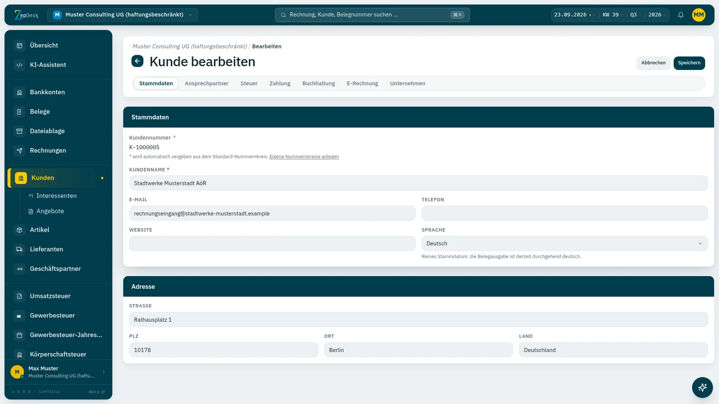Open Gewerbesteuer section
Image resolution: width=719 pixels, height=404 pixels.
(58, 316)
